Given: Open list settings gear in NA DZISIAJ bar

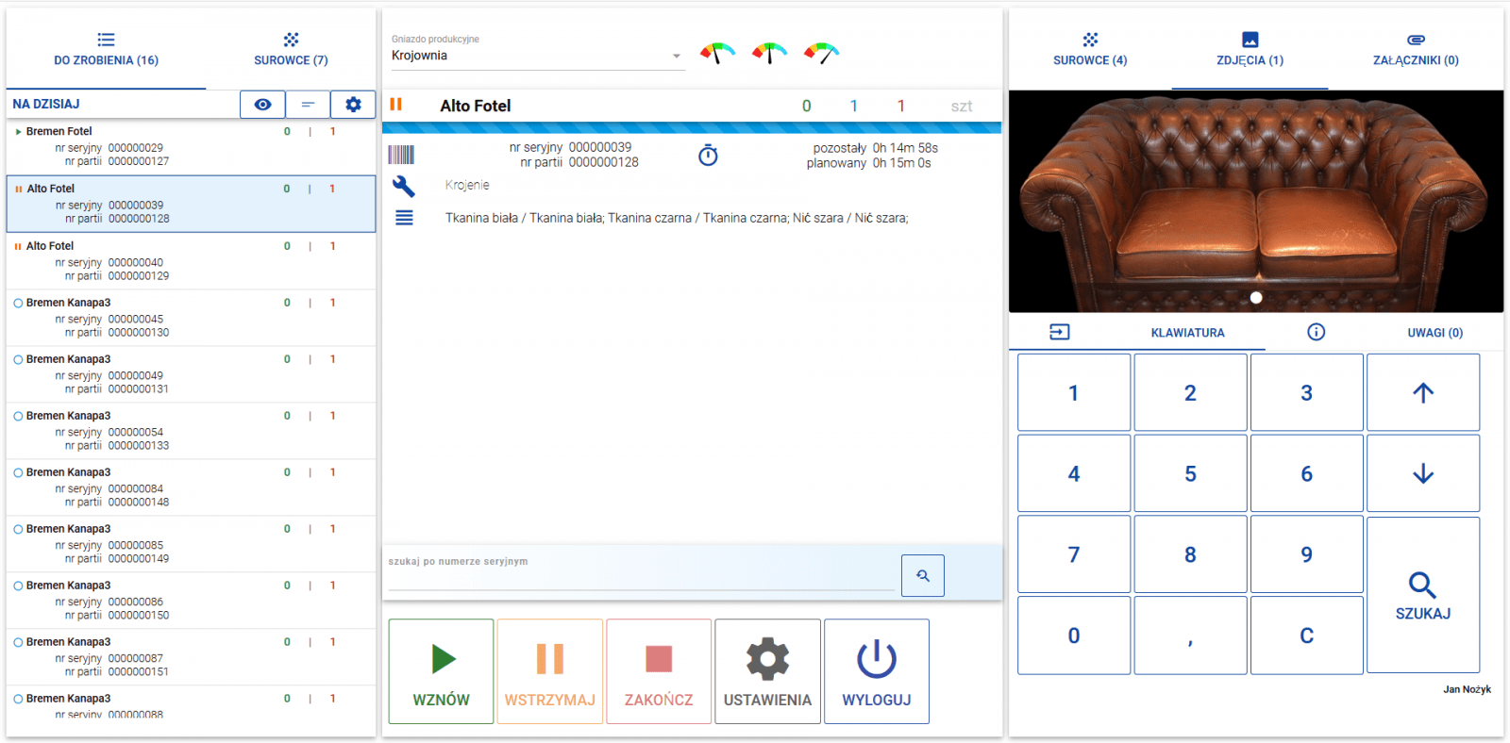Looking at the screenshot, I should (353, 105).
